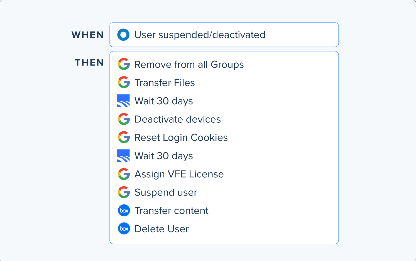Click the first Wait 30 days icon
The height and width of the screenshot is (261, 416).
(x=123, y=101)
